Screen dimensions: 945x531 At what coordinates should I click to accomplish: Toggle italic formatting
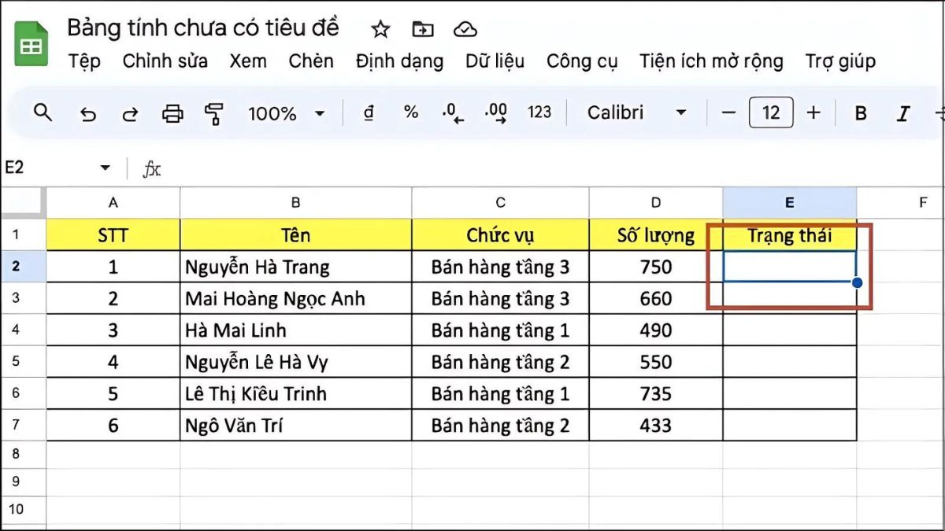pos(903,113)
